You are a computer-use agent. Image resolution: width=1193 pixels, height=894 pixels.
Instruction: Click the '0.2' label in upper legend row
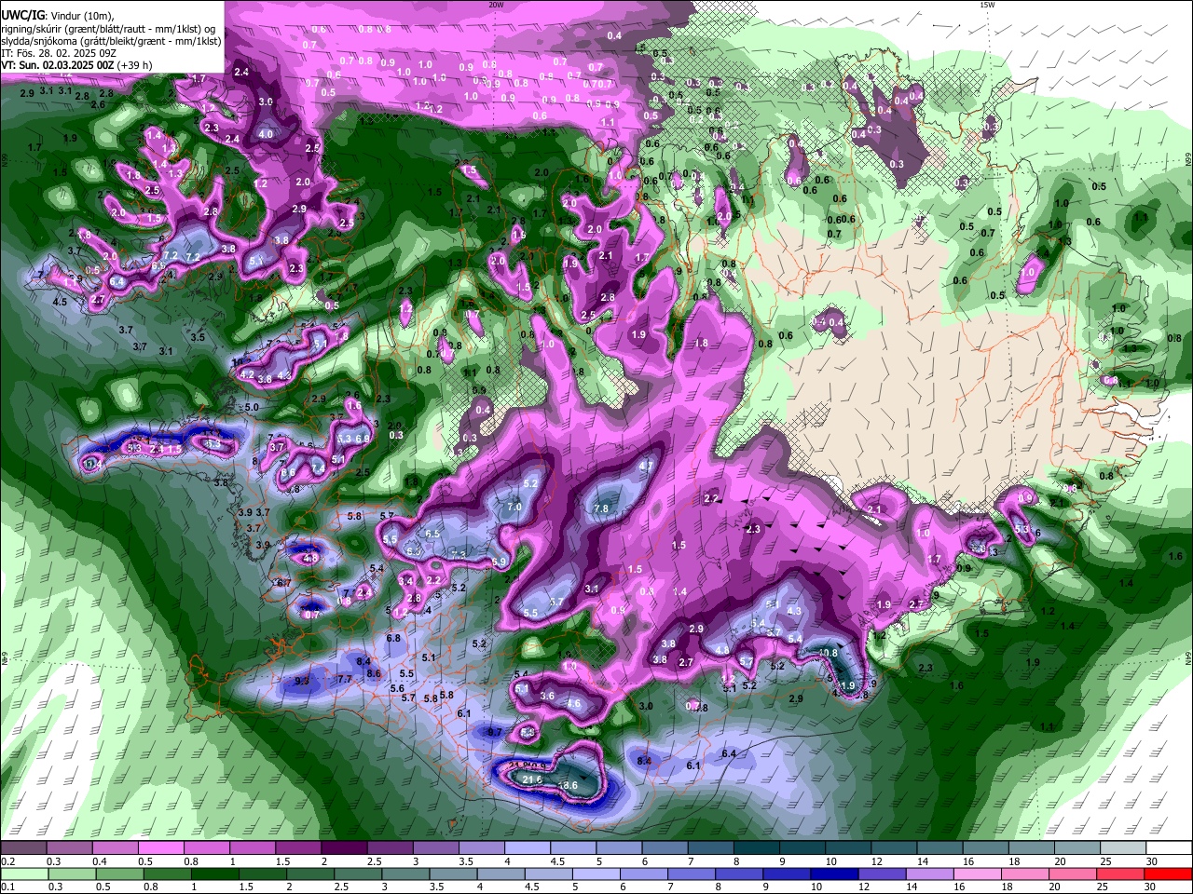tap(7, 861)
